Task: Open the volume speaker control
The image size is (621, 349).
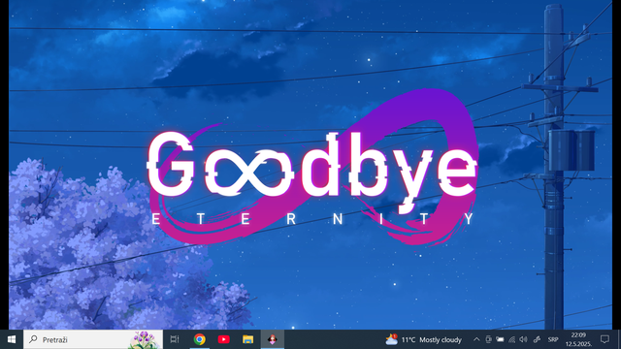Action: click(x=524, y=339)
